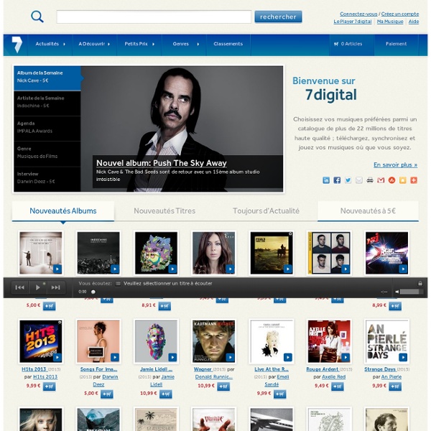Expand the Petits Prix menu arrow
431x431 pixels.
click(x=154, y=44)
